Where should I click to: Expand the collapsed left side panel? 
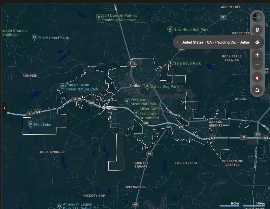point(4,108)
